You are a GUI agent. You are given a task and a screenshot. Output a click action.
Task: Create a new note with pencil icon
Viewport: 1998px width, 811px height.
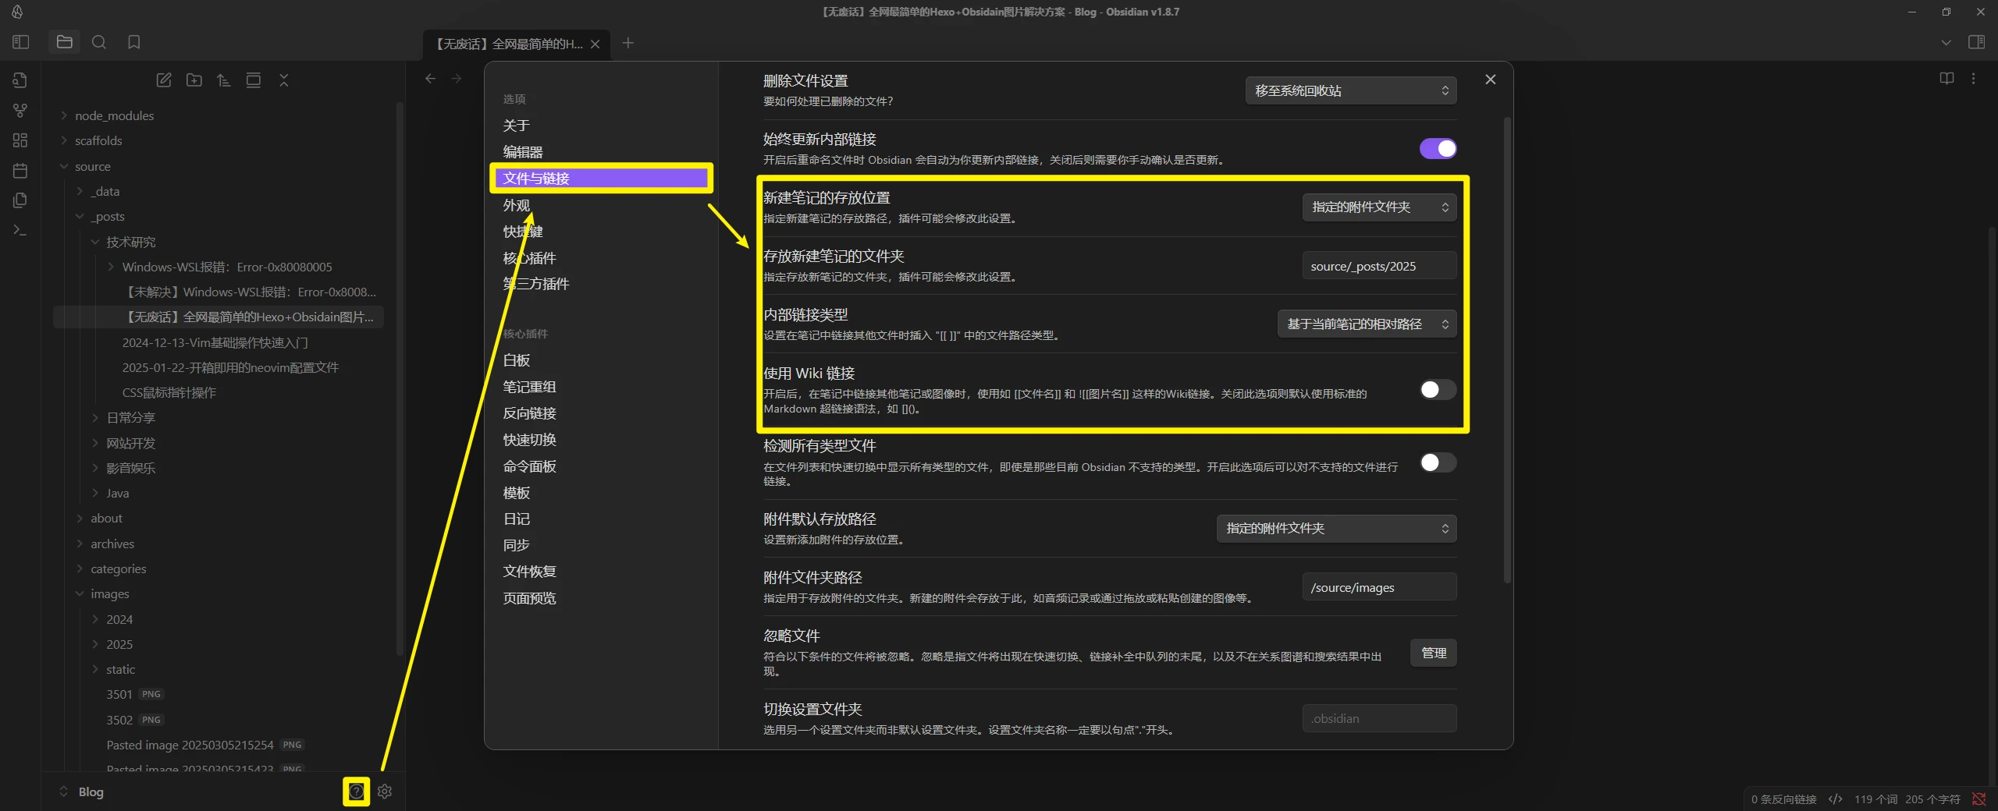(164, 80)
